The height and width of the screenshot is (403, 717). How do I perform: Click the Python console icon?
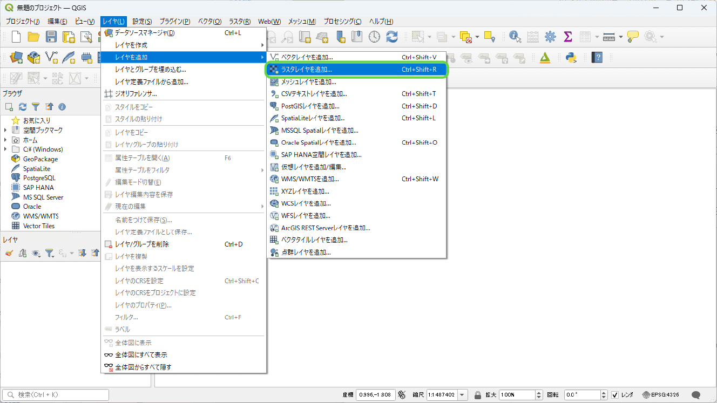(x=571, y=57)
